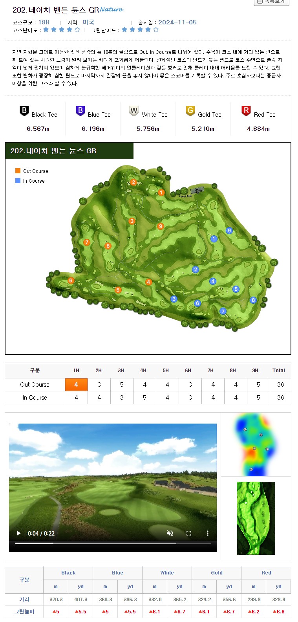Select In Course 4H par cell

coord(144,398)
